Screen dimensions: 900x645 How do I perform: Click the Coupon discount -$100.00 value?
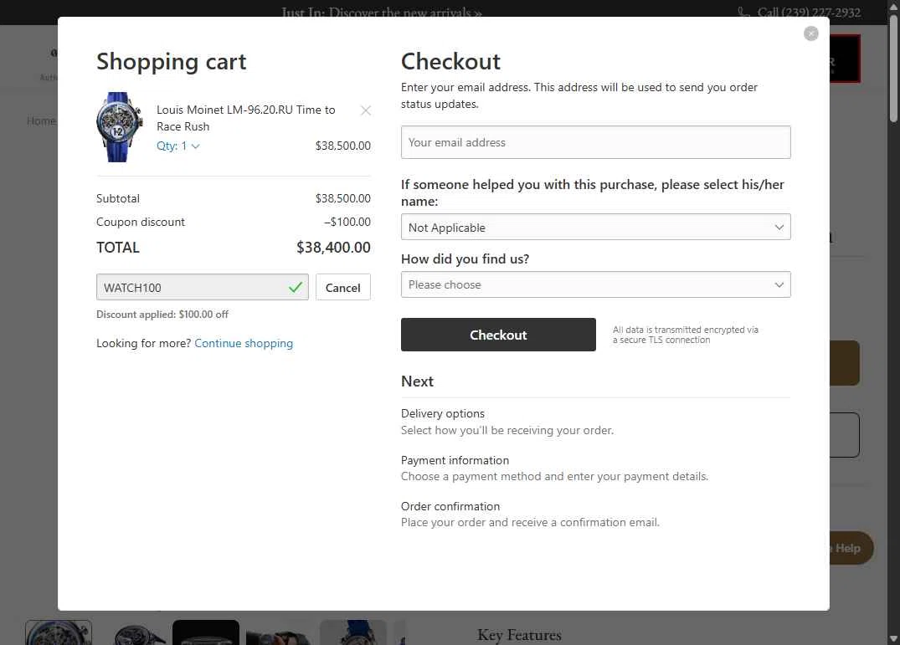click(x=347, y=222)
